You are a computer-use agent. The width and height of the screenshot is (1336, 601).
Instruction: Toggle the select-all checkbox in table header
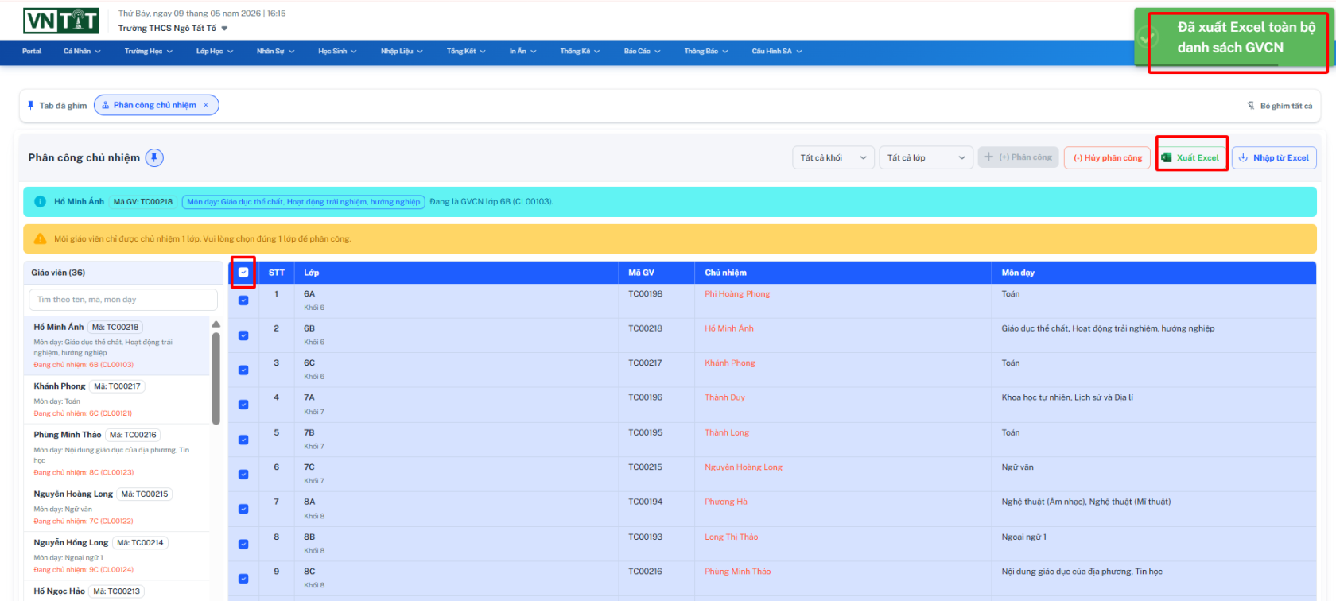[243, 272]
